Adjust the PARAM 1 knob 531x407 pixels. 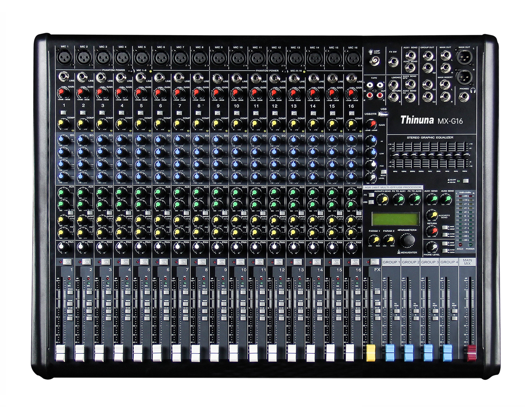375,240
